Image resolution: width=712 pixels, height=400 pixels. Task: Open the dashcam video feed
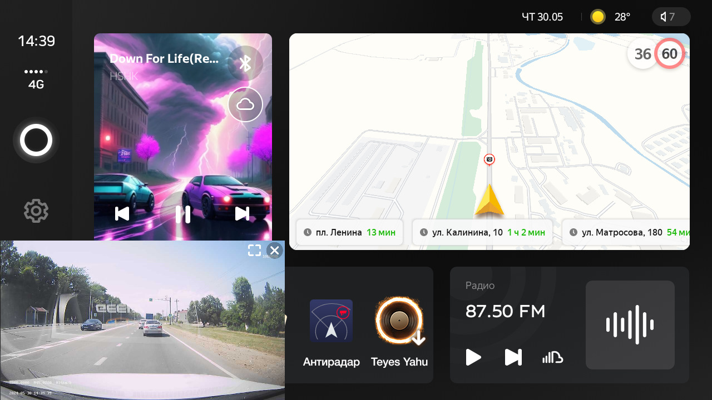tap(142, 320)
